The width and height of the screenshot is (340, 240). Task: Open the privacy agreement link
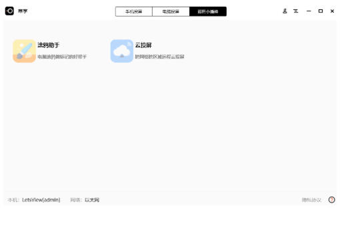pyautogui.click(x=311, y=200)
